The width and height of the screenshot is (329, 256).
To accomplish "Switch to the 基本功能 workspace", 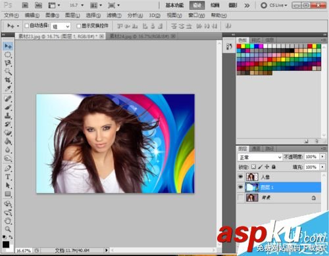I will [x=174, y=5].
